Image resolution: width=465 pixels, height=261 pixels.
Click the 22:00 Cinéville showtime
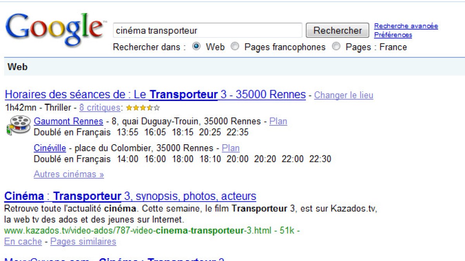[293, 159]
